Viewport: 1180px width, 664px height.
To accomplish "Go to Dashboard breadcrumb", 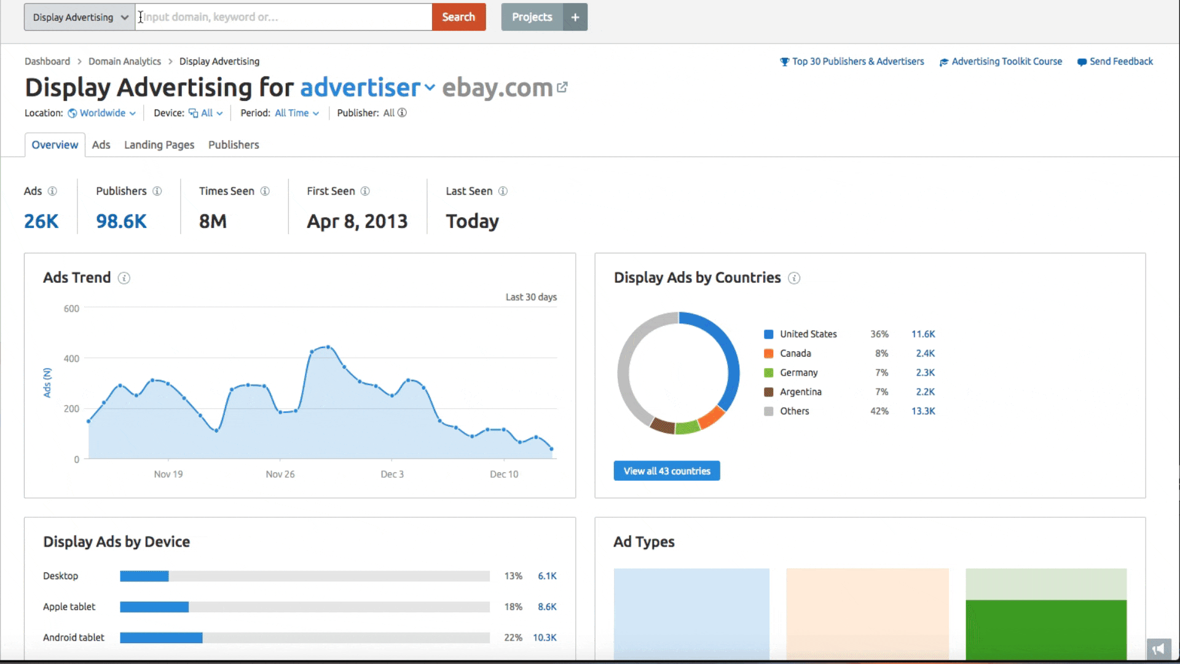I will pyautogui.click(x=47, y=61).
